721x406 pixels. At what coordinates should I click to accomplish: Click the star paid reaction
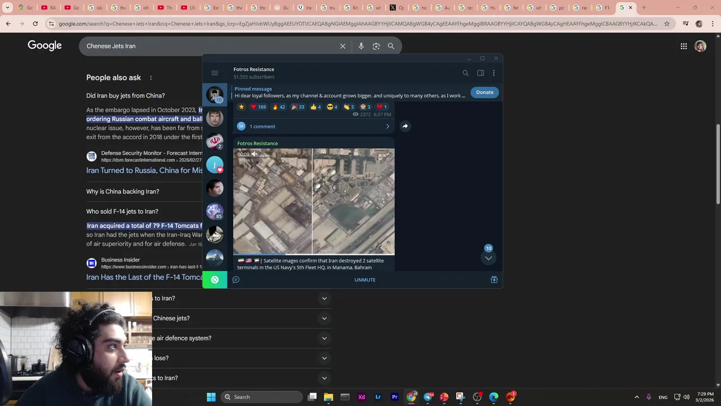[x=241, y=107]
